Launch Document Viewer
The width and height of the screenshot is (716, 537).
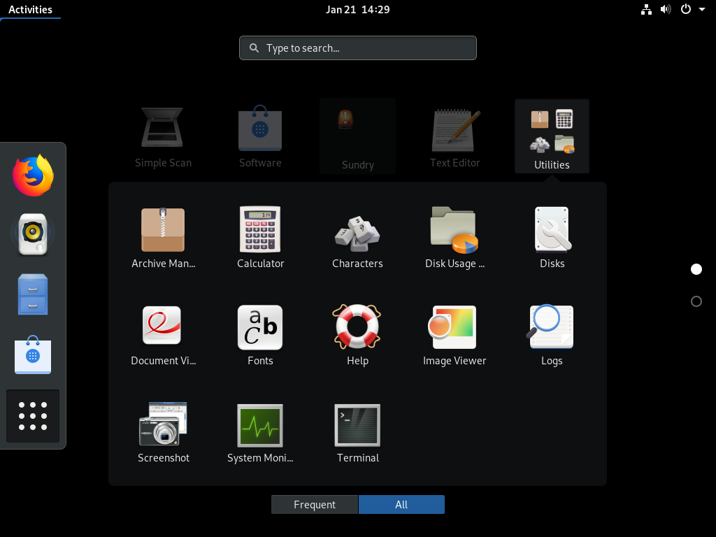(163, 335)
